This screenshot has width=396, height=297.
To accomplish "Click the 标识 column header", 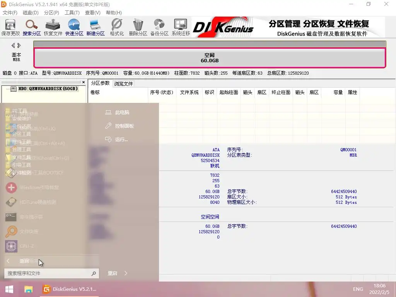I will coord(210,92).
